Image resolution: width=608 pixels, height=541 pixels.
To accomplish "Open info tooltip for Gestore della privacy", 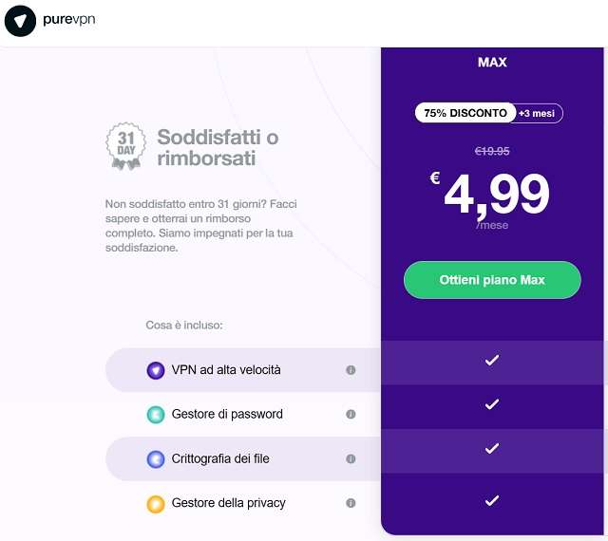I will pos(351,503).
